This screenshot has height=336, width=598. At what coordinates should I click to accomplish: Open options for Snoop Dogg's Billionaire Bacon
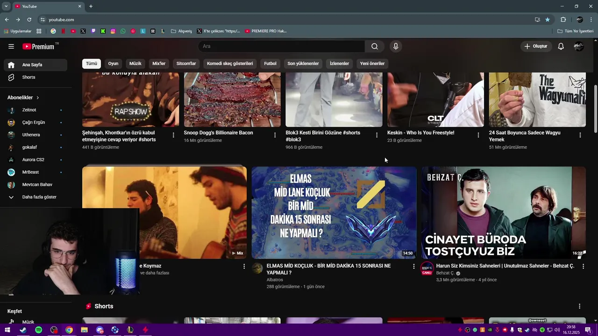pyautogui.click(x=275, y=135)
